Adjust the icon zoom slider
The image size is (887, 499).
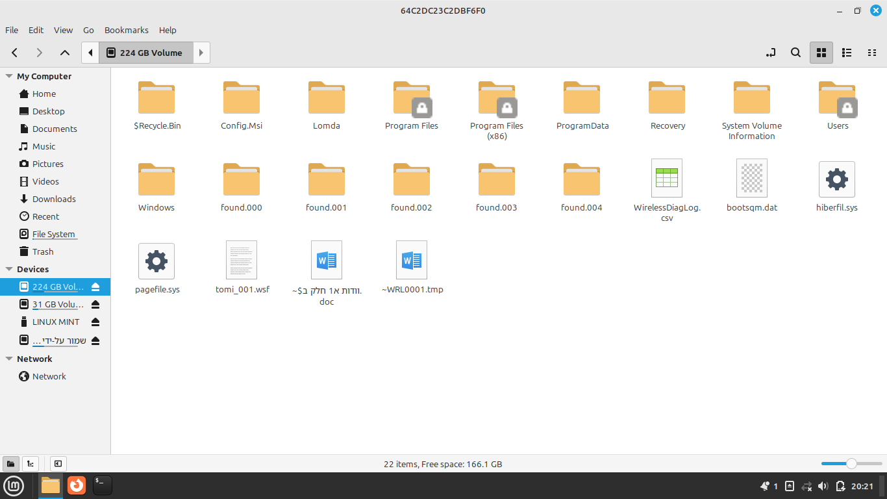(x=851, y=463)
